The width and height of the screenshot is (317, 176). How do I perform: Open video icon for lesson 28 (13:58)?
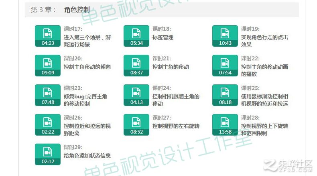(x=225, y=125)
